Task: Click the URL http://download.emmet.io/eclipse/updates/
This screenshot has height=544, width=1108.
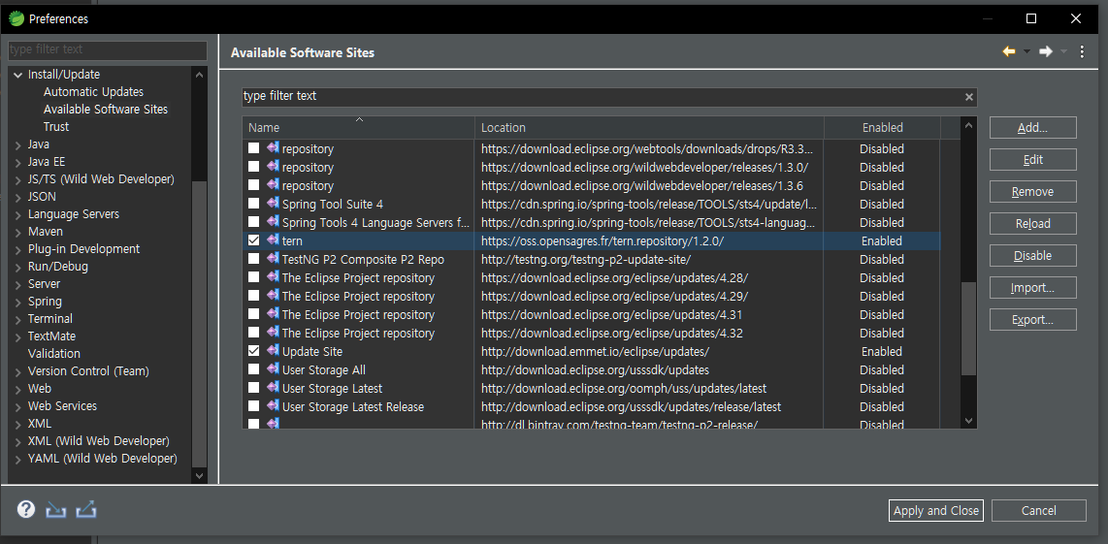Action: 595,351
